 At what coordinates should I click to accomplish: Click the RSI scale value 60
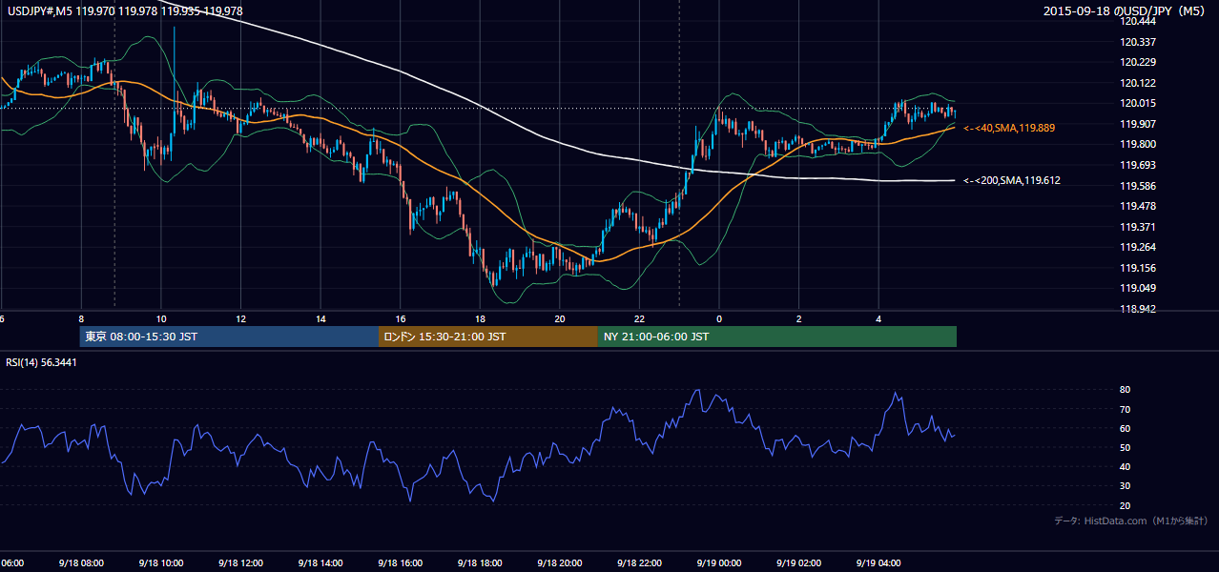pyautogui.click(x=1126, y=428)
